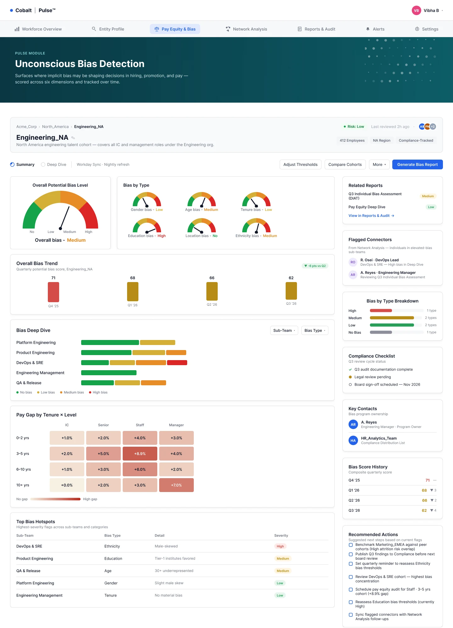Check Set quarterly reminder for Ethnicity thresholds
The width and height of the screenshot is (453, 628).
click(351, 564)
